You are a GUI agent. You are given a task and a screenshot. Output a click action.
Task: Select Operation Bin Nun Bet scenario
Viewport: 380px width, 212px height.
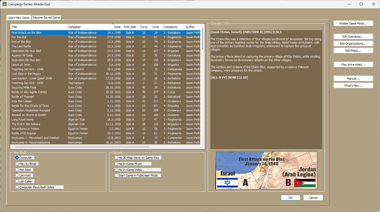pyautogui.click(x=105, y=60)
